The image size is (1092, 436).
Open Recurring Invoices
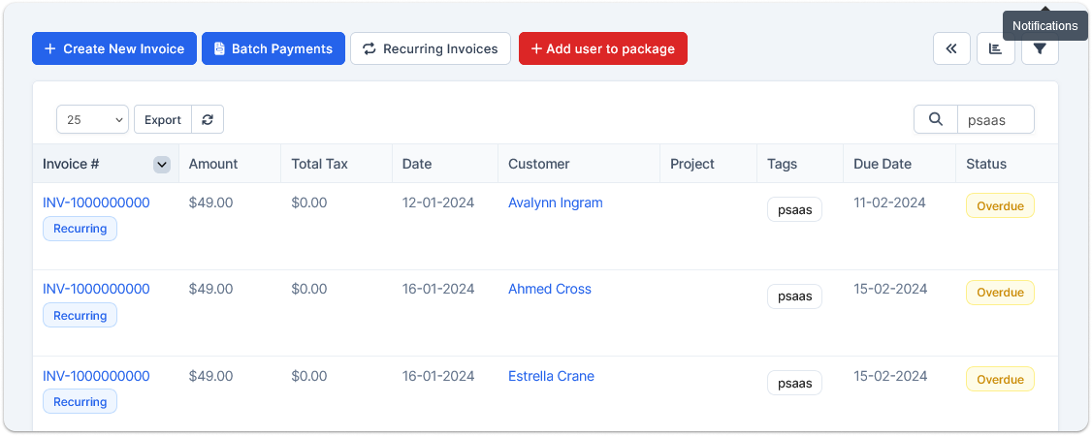tap(430, 48)
